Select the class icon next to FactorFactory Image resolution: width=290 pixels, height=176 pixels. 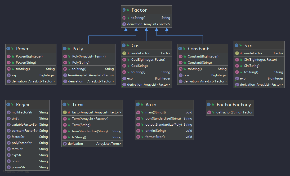pyautogui.click(x=209, y=104)
